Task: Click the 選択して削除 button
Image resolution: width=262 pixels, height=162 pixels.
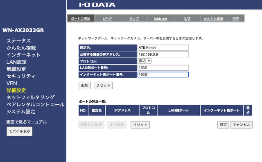Action: (91, 125)
